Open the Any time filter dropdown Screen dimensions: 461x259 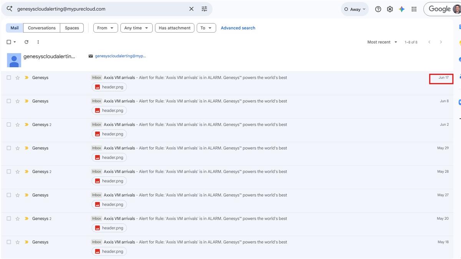136,28
